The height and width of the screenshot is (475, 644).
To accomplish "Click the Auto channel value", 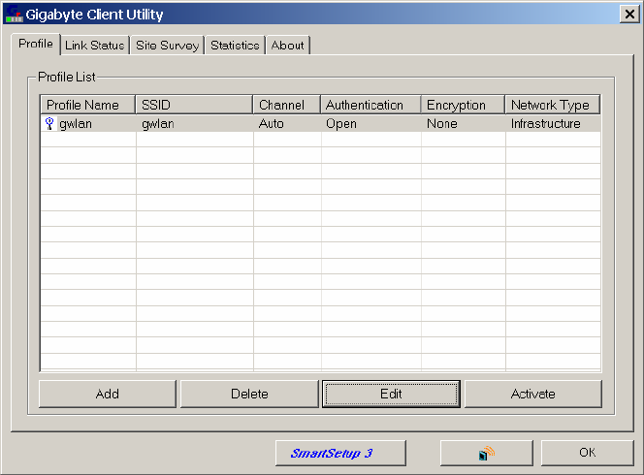I will coord(271,123).
